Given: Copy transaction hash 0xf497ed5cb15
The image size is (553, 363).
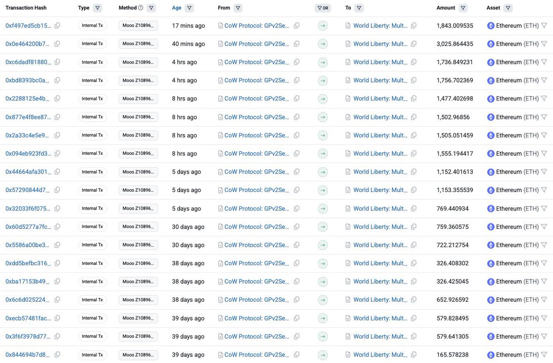Looking at the screenshot, I should [57, 26].
